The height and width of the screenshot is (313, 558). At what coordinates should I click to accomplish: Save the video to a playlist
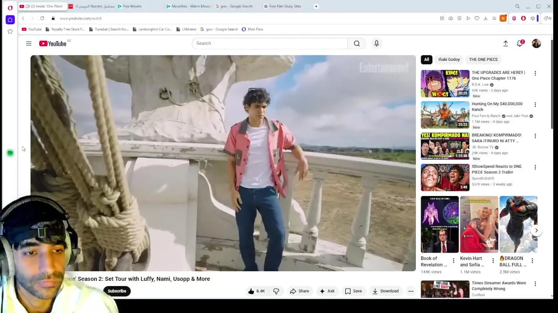click(x=354, y=291)
